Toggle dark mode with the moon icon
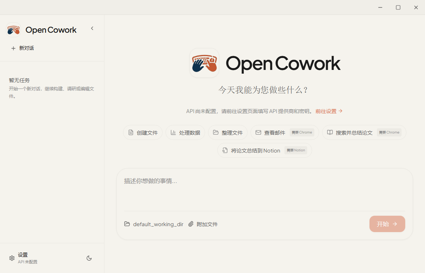425x273 pixels. click(89, 258)
